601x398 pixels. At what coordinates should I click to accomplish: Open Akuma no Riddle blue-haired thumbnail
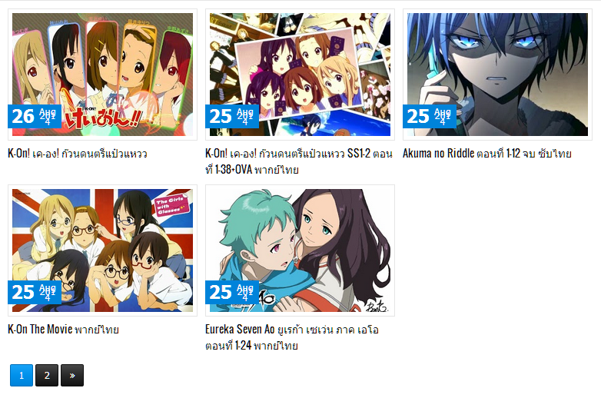click(x=497, y=75)
